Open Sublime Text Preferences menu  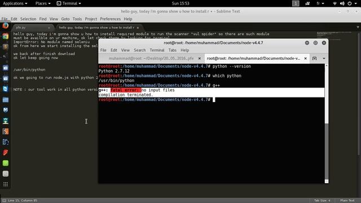coord(110,19)
